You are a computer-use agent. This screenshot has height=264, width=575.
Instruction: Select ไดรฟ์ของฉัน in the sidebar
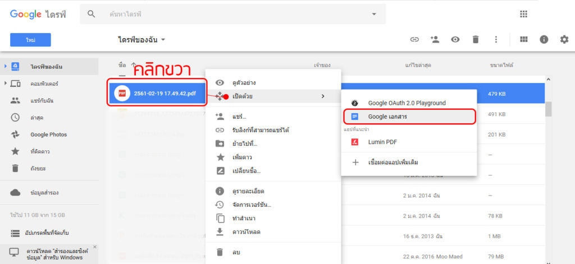pos(49,67)
